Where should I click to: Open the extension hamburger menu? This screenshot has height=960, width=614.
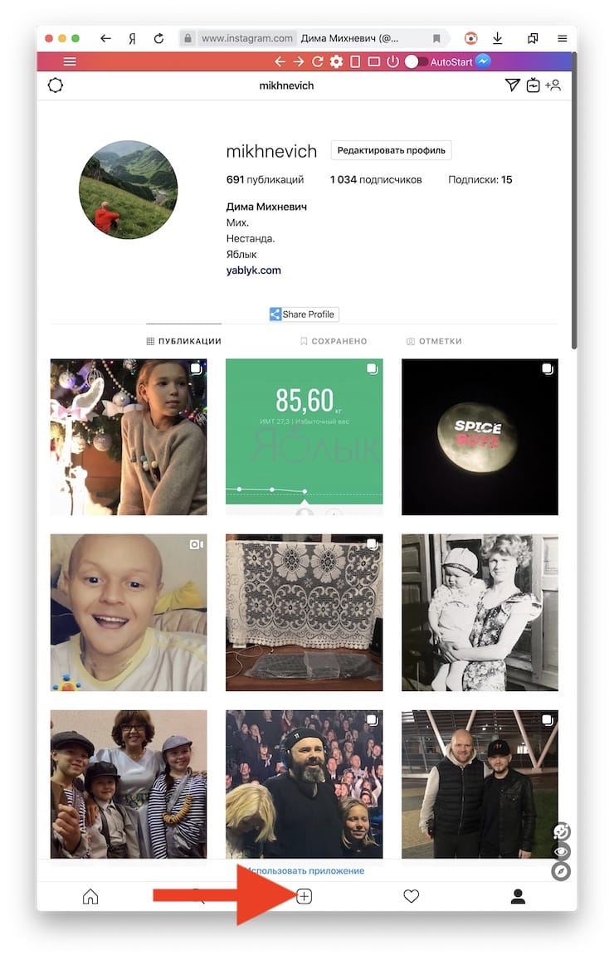pyautogui.click(x=70, y=61)
